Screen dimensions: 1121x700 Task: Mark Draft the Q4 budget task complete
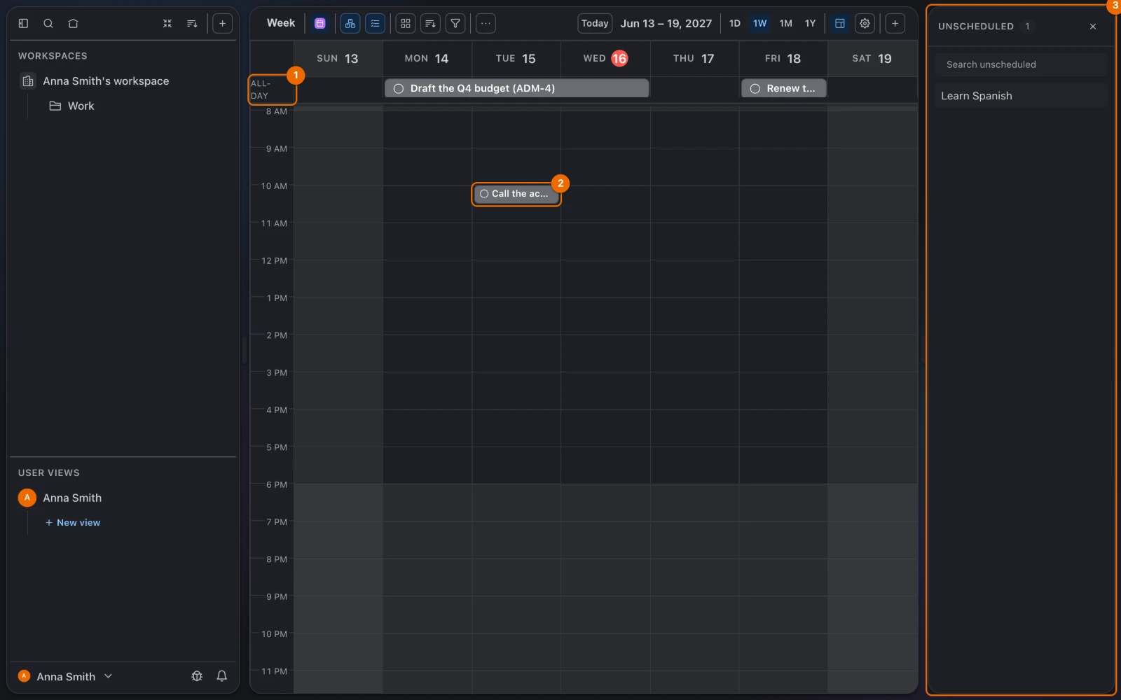399,89
